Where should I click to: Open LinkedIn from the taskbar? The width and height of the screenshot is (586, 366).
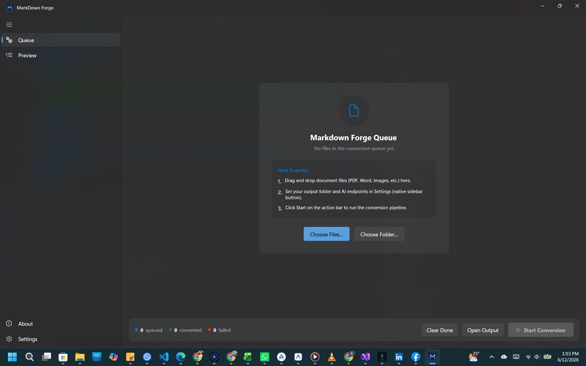399,357
